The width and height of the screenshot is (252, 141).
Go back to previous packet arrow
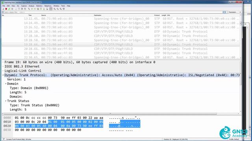point(32,9)
